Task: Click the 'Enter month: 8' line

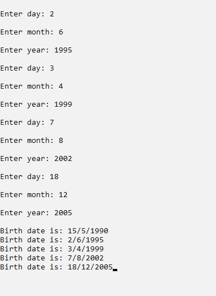Action: pyautogui.click(x=32, y=141)
